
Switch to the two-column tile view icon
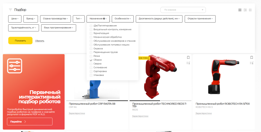(x=245, y=10)
